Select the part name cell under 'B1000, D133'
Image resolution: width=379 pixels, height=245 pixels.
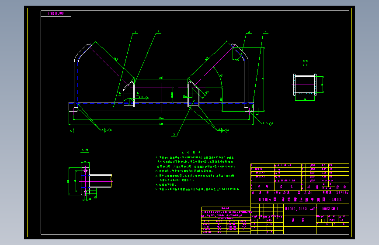[300, 221]
